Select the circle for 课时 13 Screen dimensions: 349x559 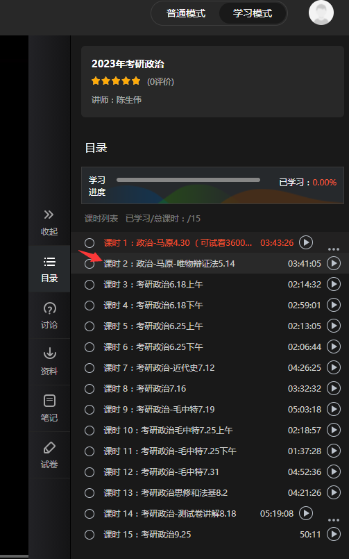tap(90, 493)
